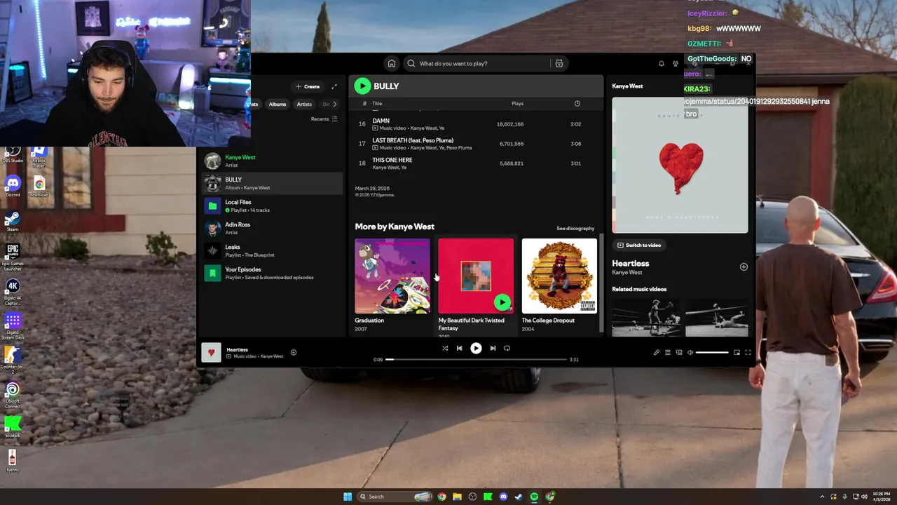Open Connect to a device icon
The image size is (897, 505).
pyautogui.click(x=679, y=353)
